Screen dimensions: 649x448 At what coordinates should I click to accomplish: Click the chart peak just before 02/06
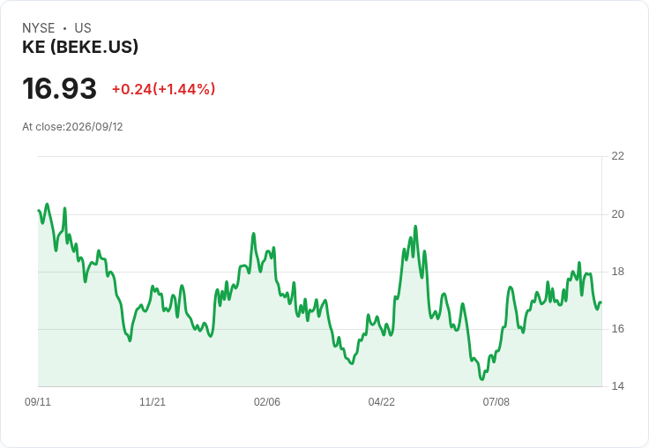point(254,234)
